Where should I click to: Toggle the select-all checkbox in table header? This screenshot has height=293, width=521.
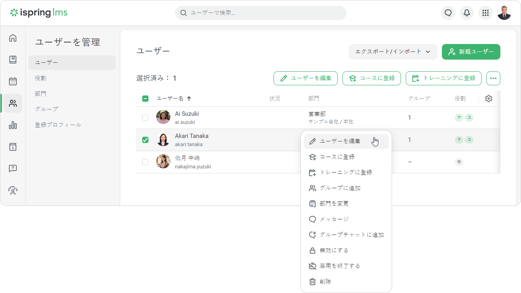click(145, 99)
